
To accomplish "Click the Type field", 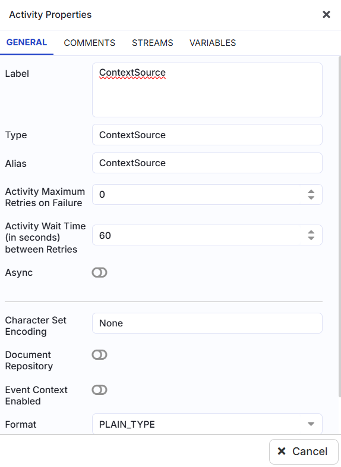I will (x=207, y=135).
